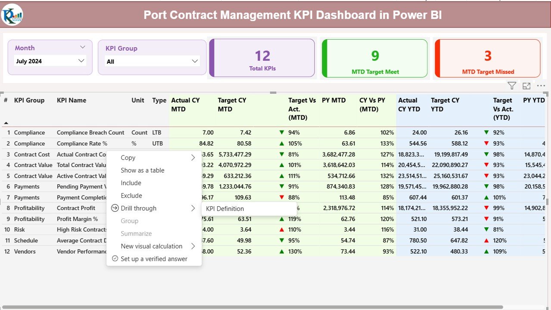Choose Show as a table from context menu
Image resolution: width=551 pixels, height=310 pixels.
coord(142,170)
